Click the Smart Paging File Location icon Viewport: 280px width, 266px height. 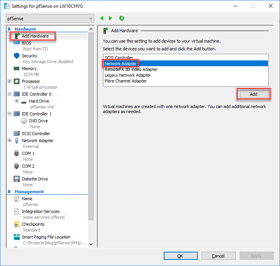click(17, 237)
